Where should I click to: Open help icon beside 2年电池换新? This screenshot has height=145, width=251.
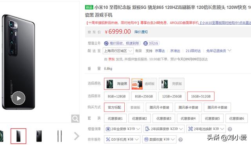[x=230, y=129]
